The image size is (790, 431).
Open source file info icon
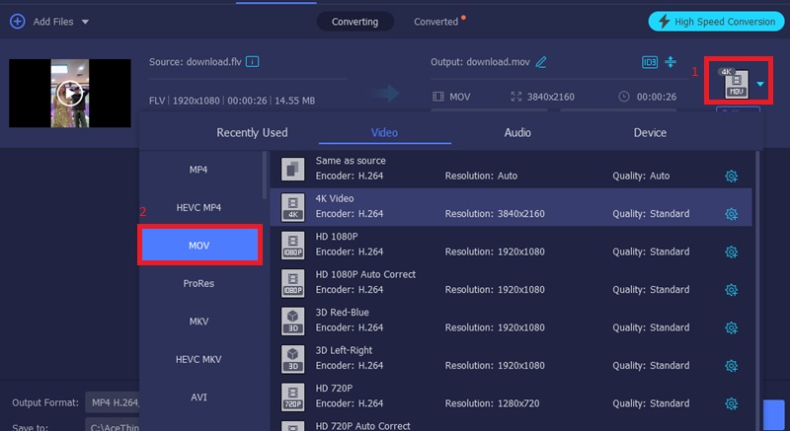point(252,62)
